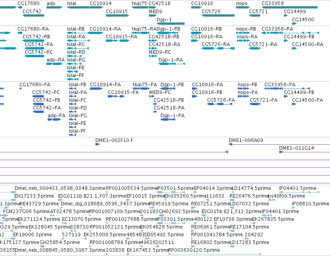Viewport: 330px width, 256px height.
Task: Select protein adp-PA label
Action: click(57, 115)
